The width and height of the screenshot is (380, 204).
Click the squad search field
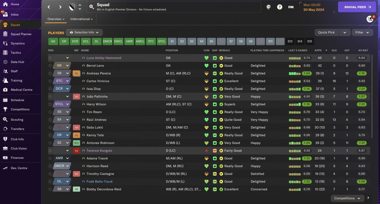point(174,7)
